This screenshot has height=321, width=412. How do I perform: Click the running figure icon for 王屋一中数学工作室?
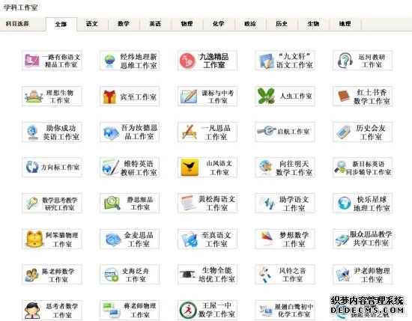pos(188,310)
